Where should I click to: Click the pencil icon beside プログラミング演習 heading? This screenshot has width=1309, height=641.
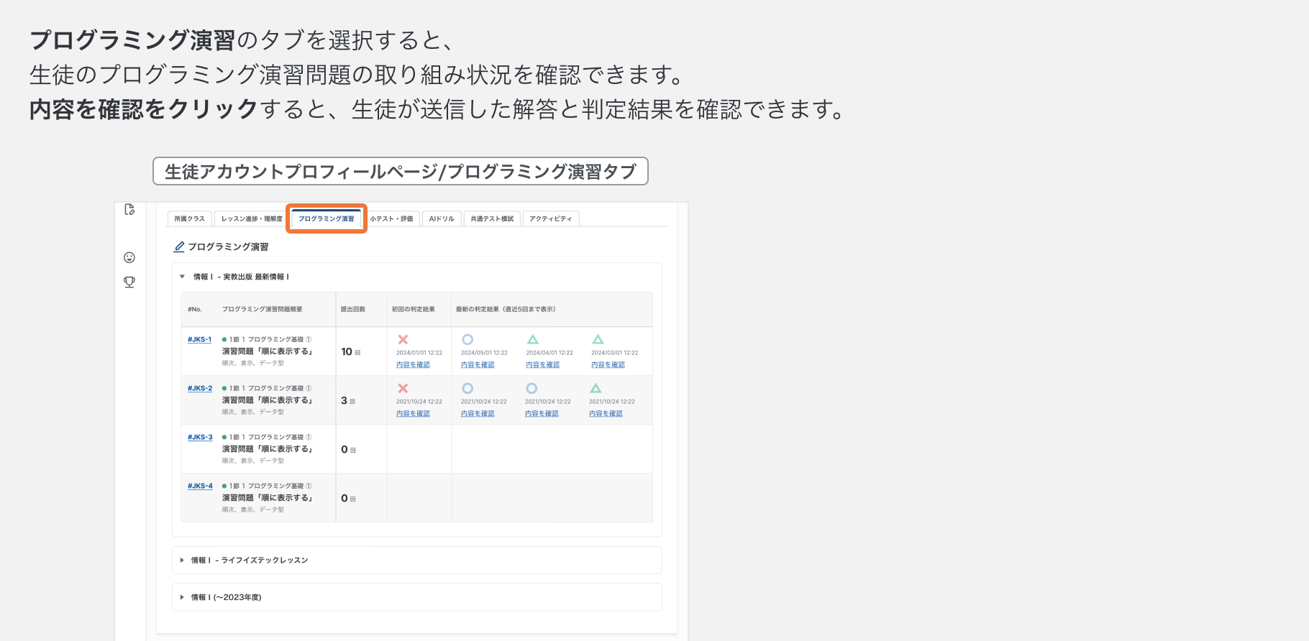(x=179, y=246)
